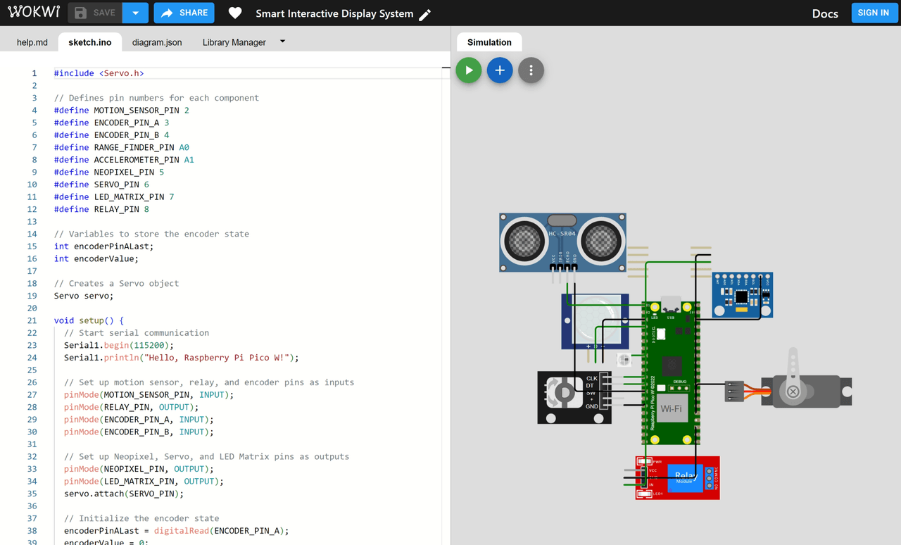Edit project title using the pencil icon
Image resolution: width=901 pixels, height=545 pixels.
(425, 14)
